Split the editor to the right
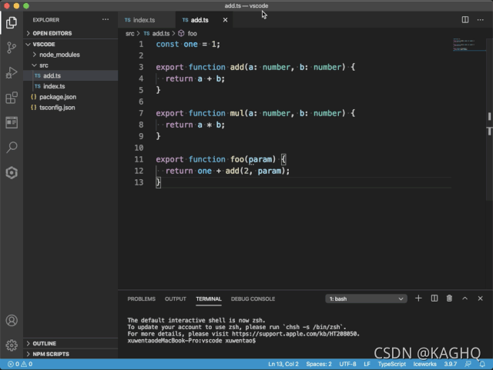Viewport: 493px width, 370px height. click(x=465, y=19)
